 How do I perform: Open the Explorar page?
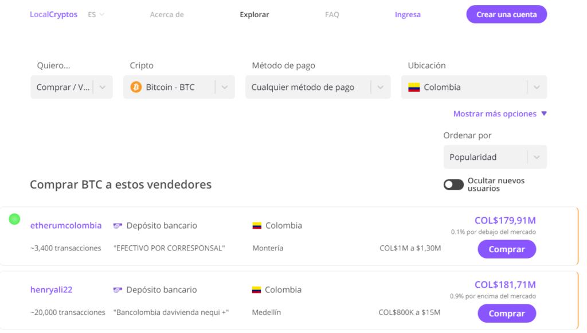pyautogui.click(x=255, y=14)
